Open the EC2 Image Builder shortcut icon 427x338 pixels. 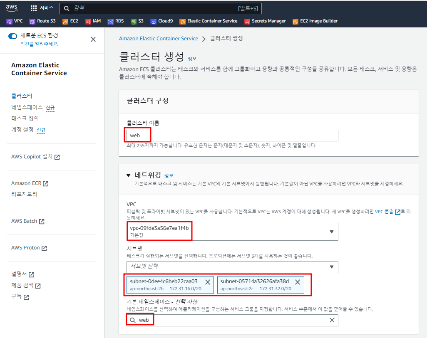pos(295,22)
